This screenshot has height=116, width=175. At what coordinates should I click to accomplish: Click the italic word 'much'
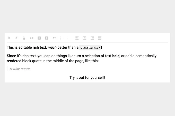click(x=52, y=47)
